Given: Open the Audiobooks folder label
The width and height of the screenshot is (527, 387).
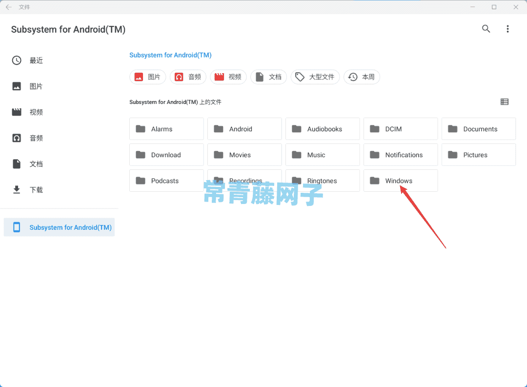Looking at the screenshot, I should pyautogui.click(x=324, y=129).
